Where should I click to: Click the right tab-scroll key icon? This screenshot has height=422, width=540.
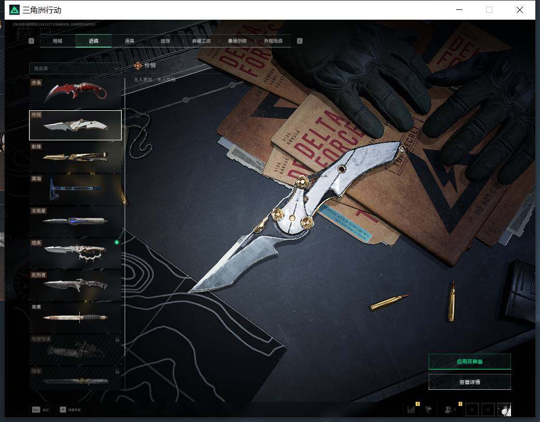click(x=300, y=41)
